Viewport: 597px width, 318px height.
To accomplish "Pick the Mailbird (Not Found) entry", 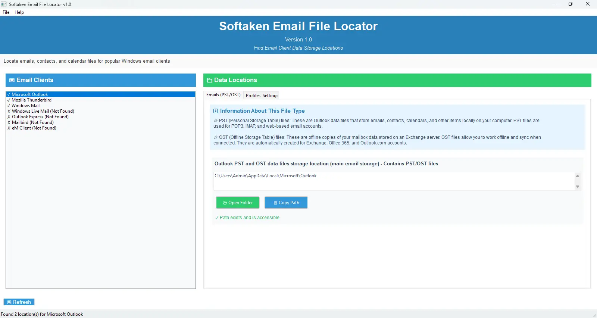I will pyautogui.click(x=33, y=122).
